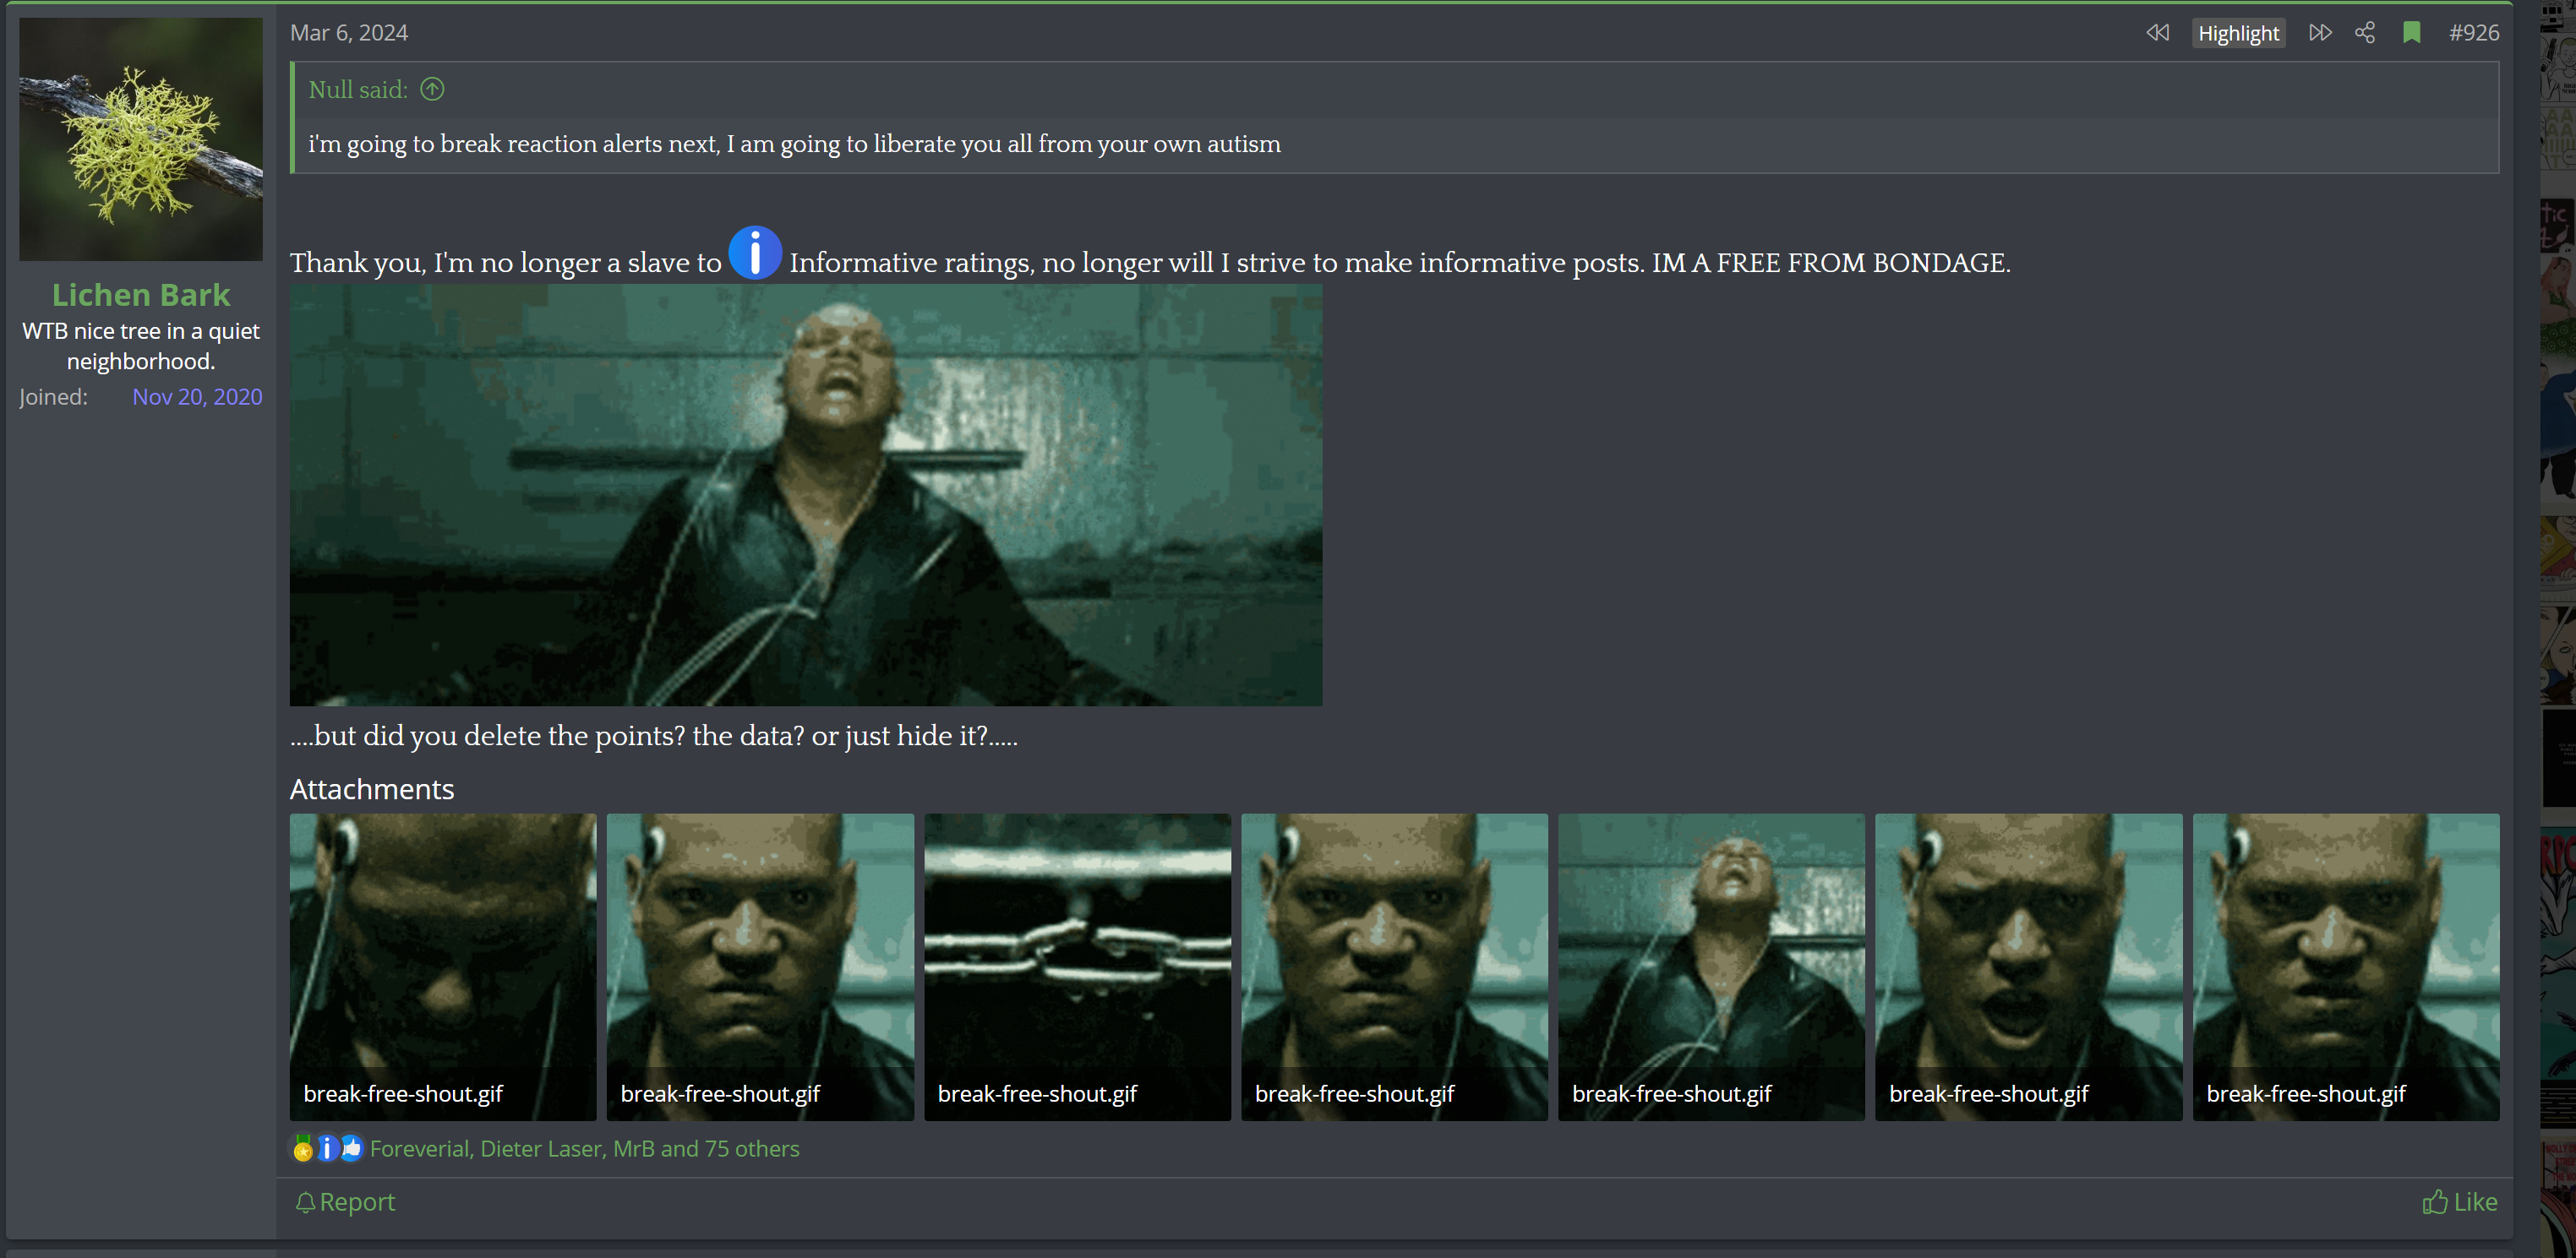2576x1258 pixels.
Task: Click the Nov 20, 2020 join date
Action: pyautogui.click(x=197, y=397)
